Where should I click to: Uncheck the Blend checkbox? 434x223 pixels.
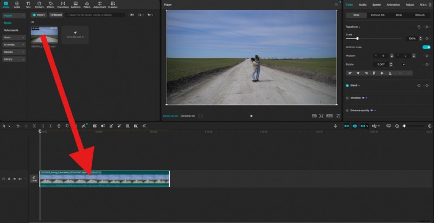pos(347,86)
